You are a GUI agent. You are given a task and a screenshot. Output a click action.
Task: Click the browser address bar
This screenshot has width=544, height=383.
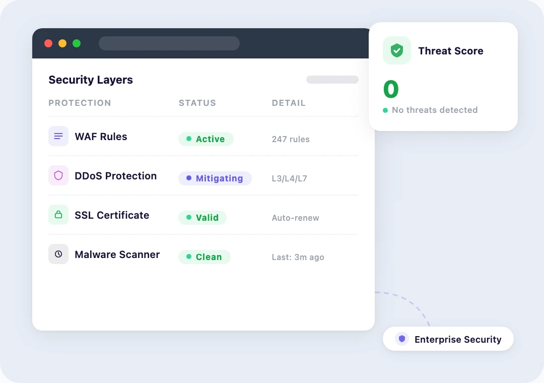169,43
